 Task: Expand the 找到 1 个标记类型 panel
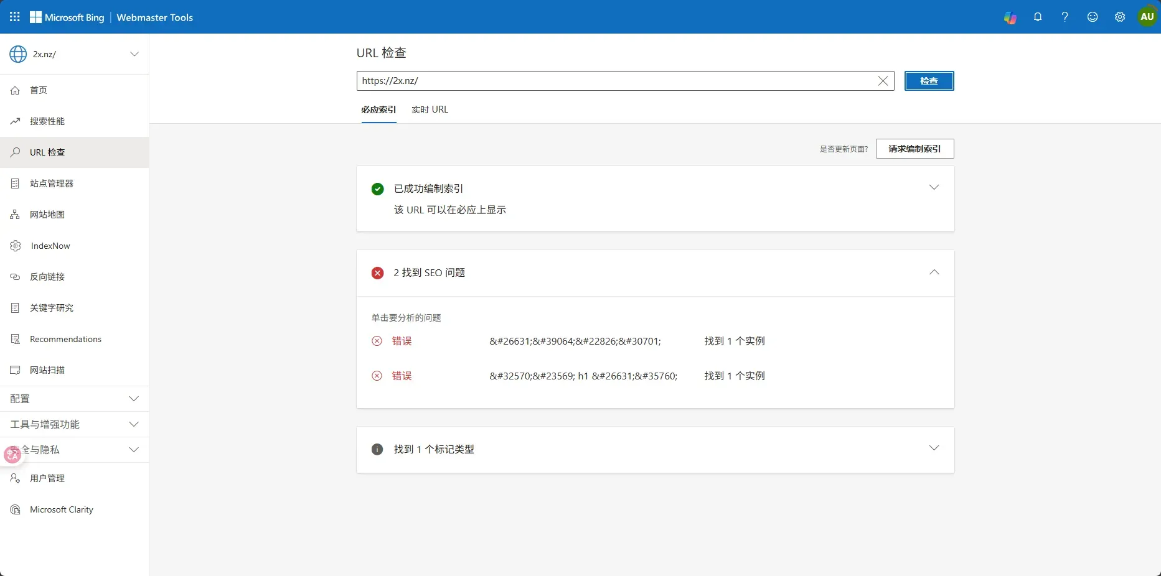(934, 448)
